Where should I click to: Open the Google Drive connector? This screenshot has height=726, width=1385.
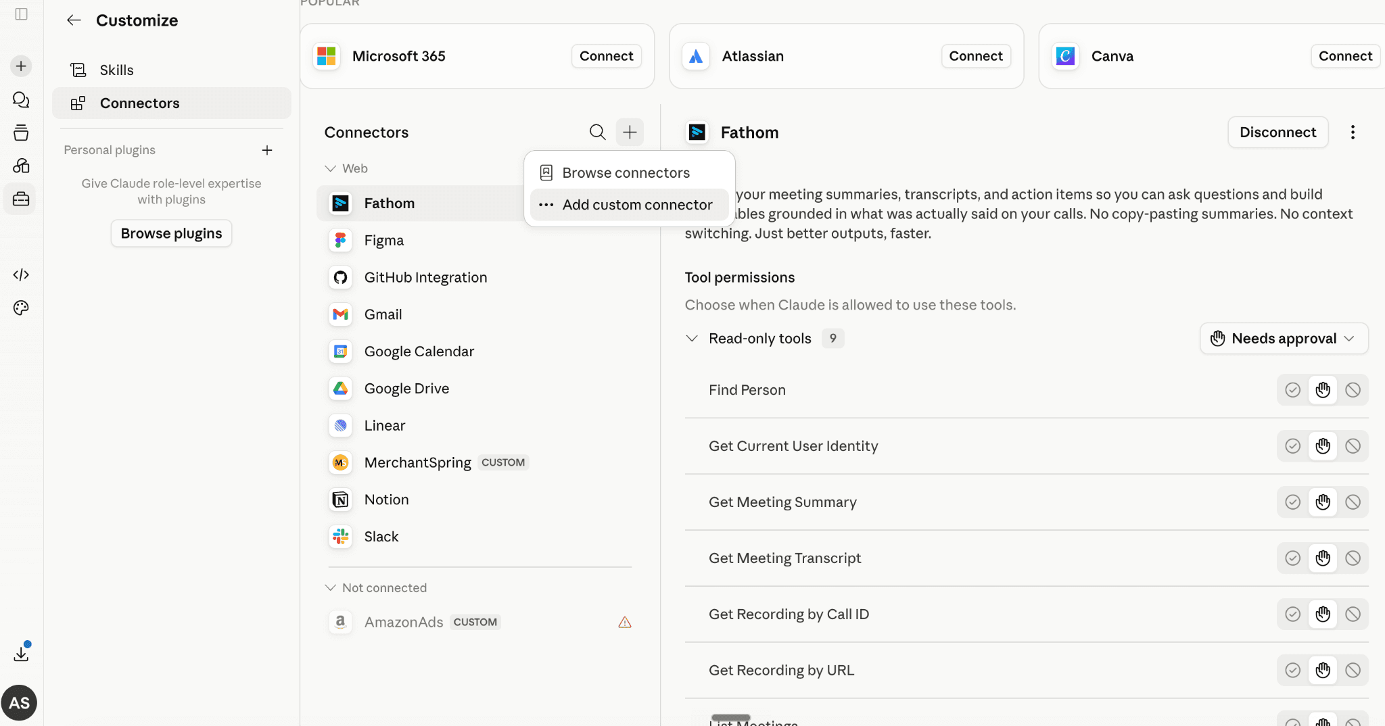(x=479, y=389)
